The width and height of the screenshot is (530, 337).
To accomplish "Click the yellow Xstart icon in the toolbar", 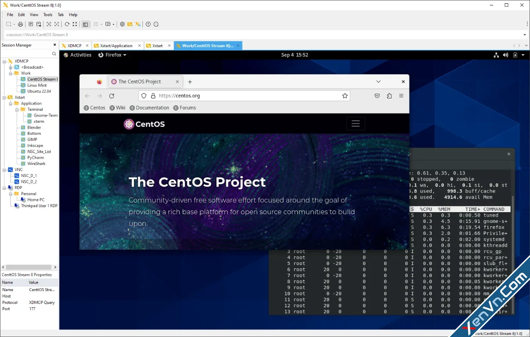I will coord(130,24).
